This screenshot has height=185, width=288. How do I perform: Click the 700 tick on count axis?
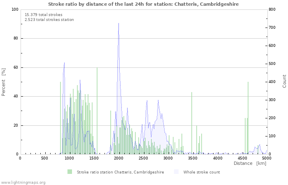tap(272, 28)
